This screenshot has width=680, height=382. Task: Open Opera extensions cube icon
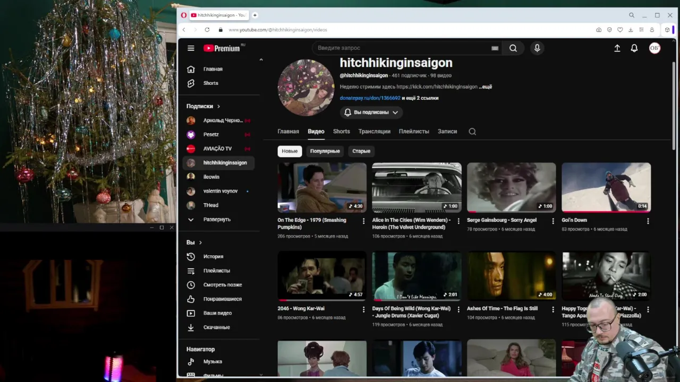[667, 30]
